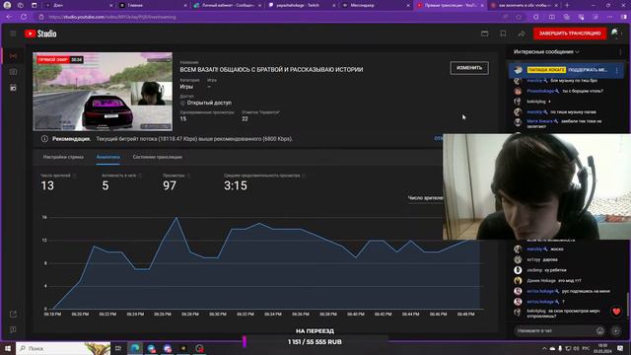Image resolution: width=631 pixels, height=355 pixels.
Task: Click the Поиск taskbar search box
Action: (x=63, y=348)
